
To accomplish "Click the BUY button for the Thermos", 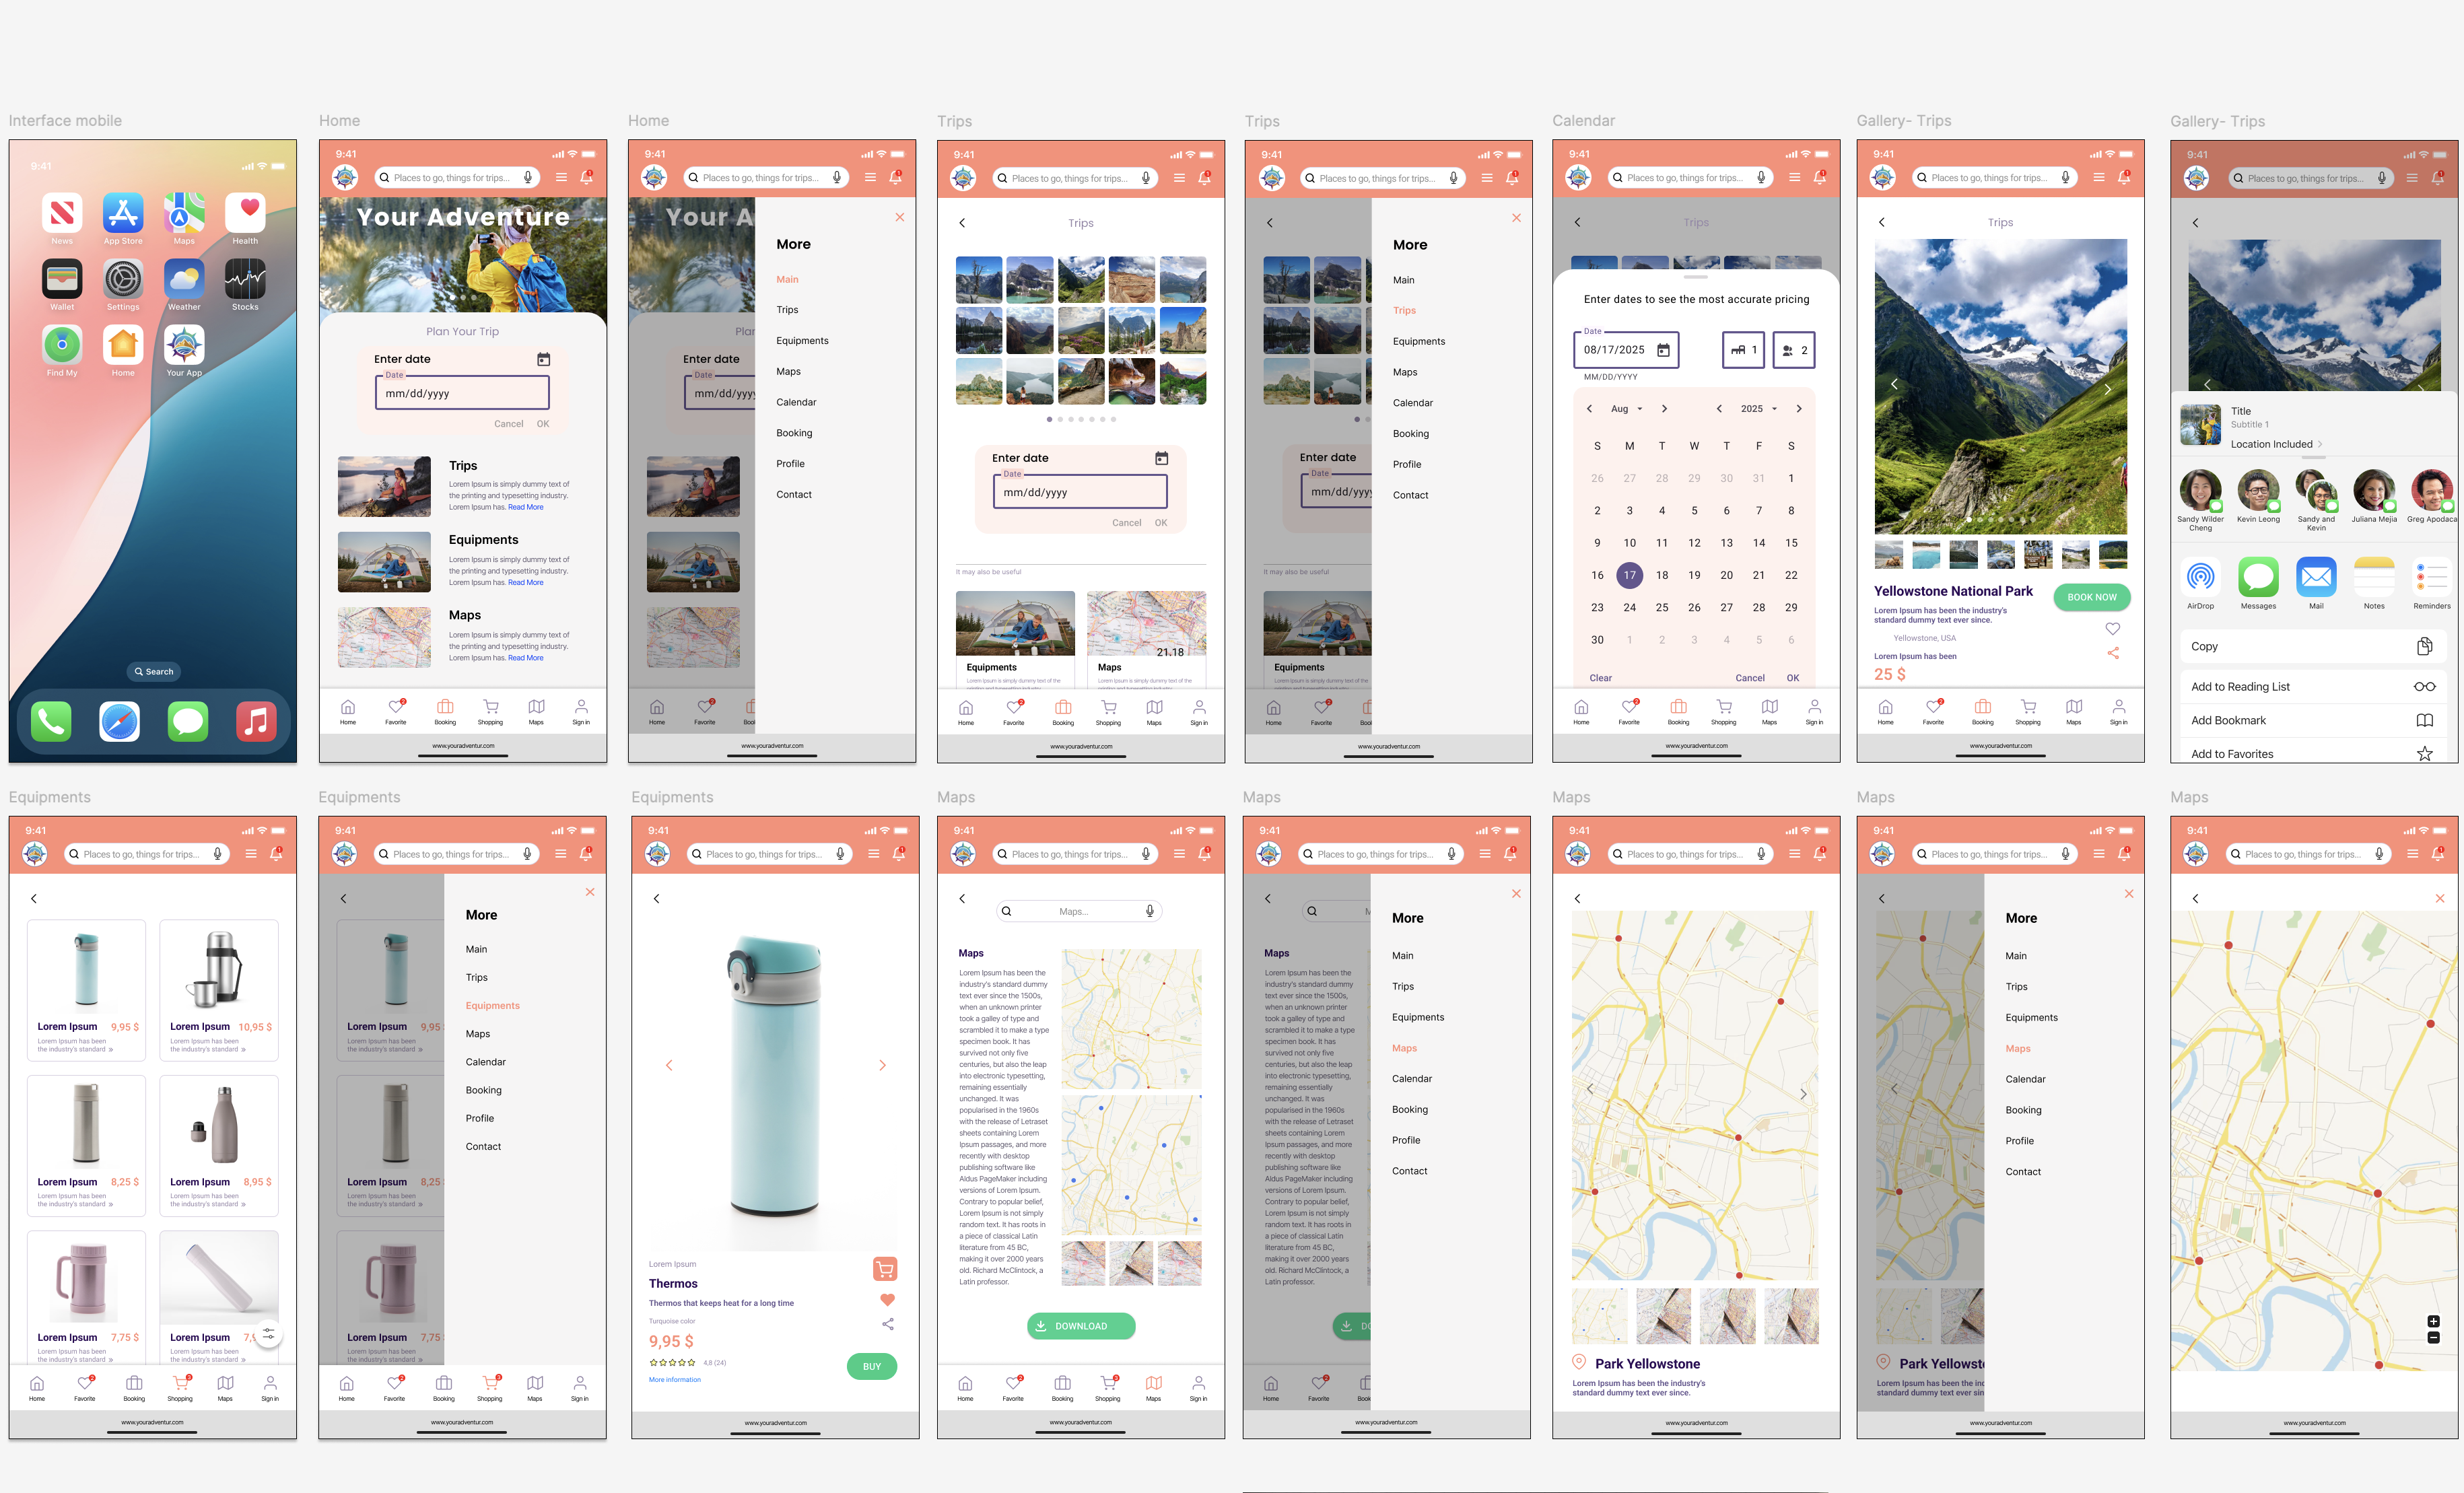I will [x=872, y=1366].
